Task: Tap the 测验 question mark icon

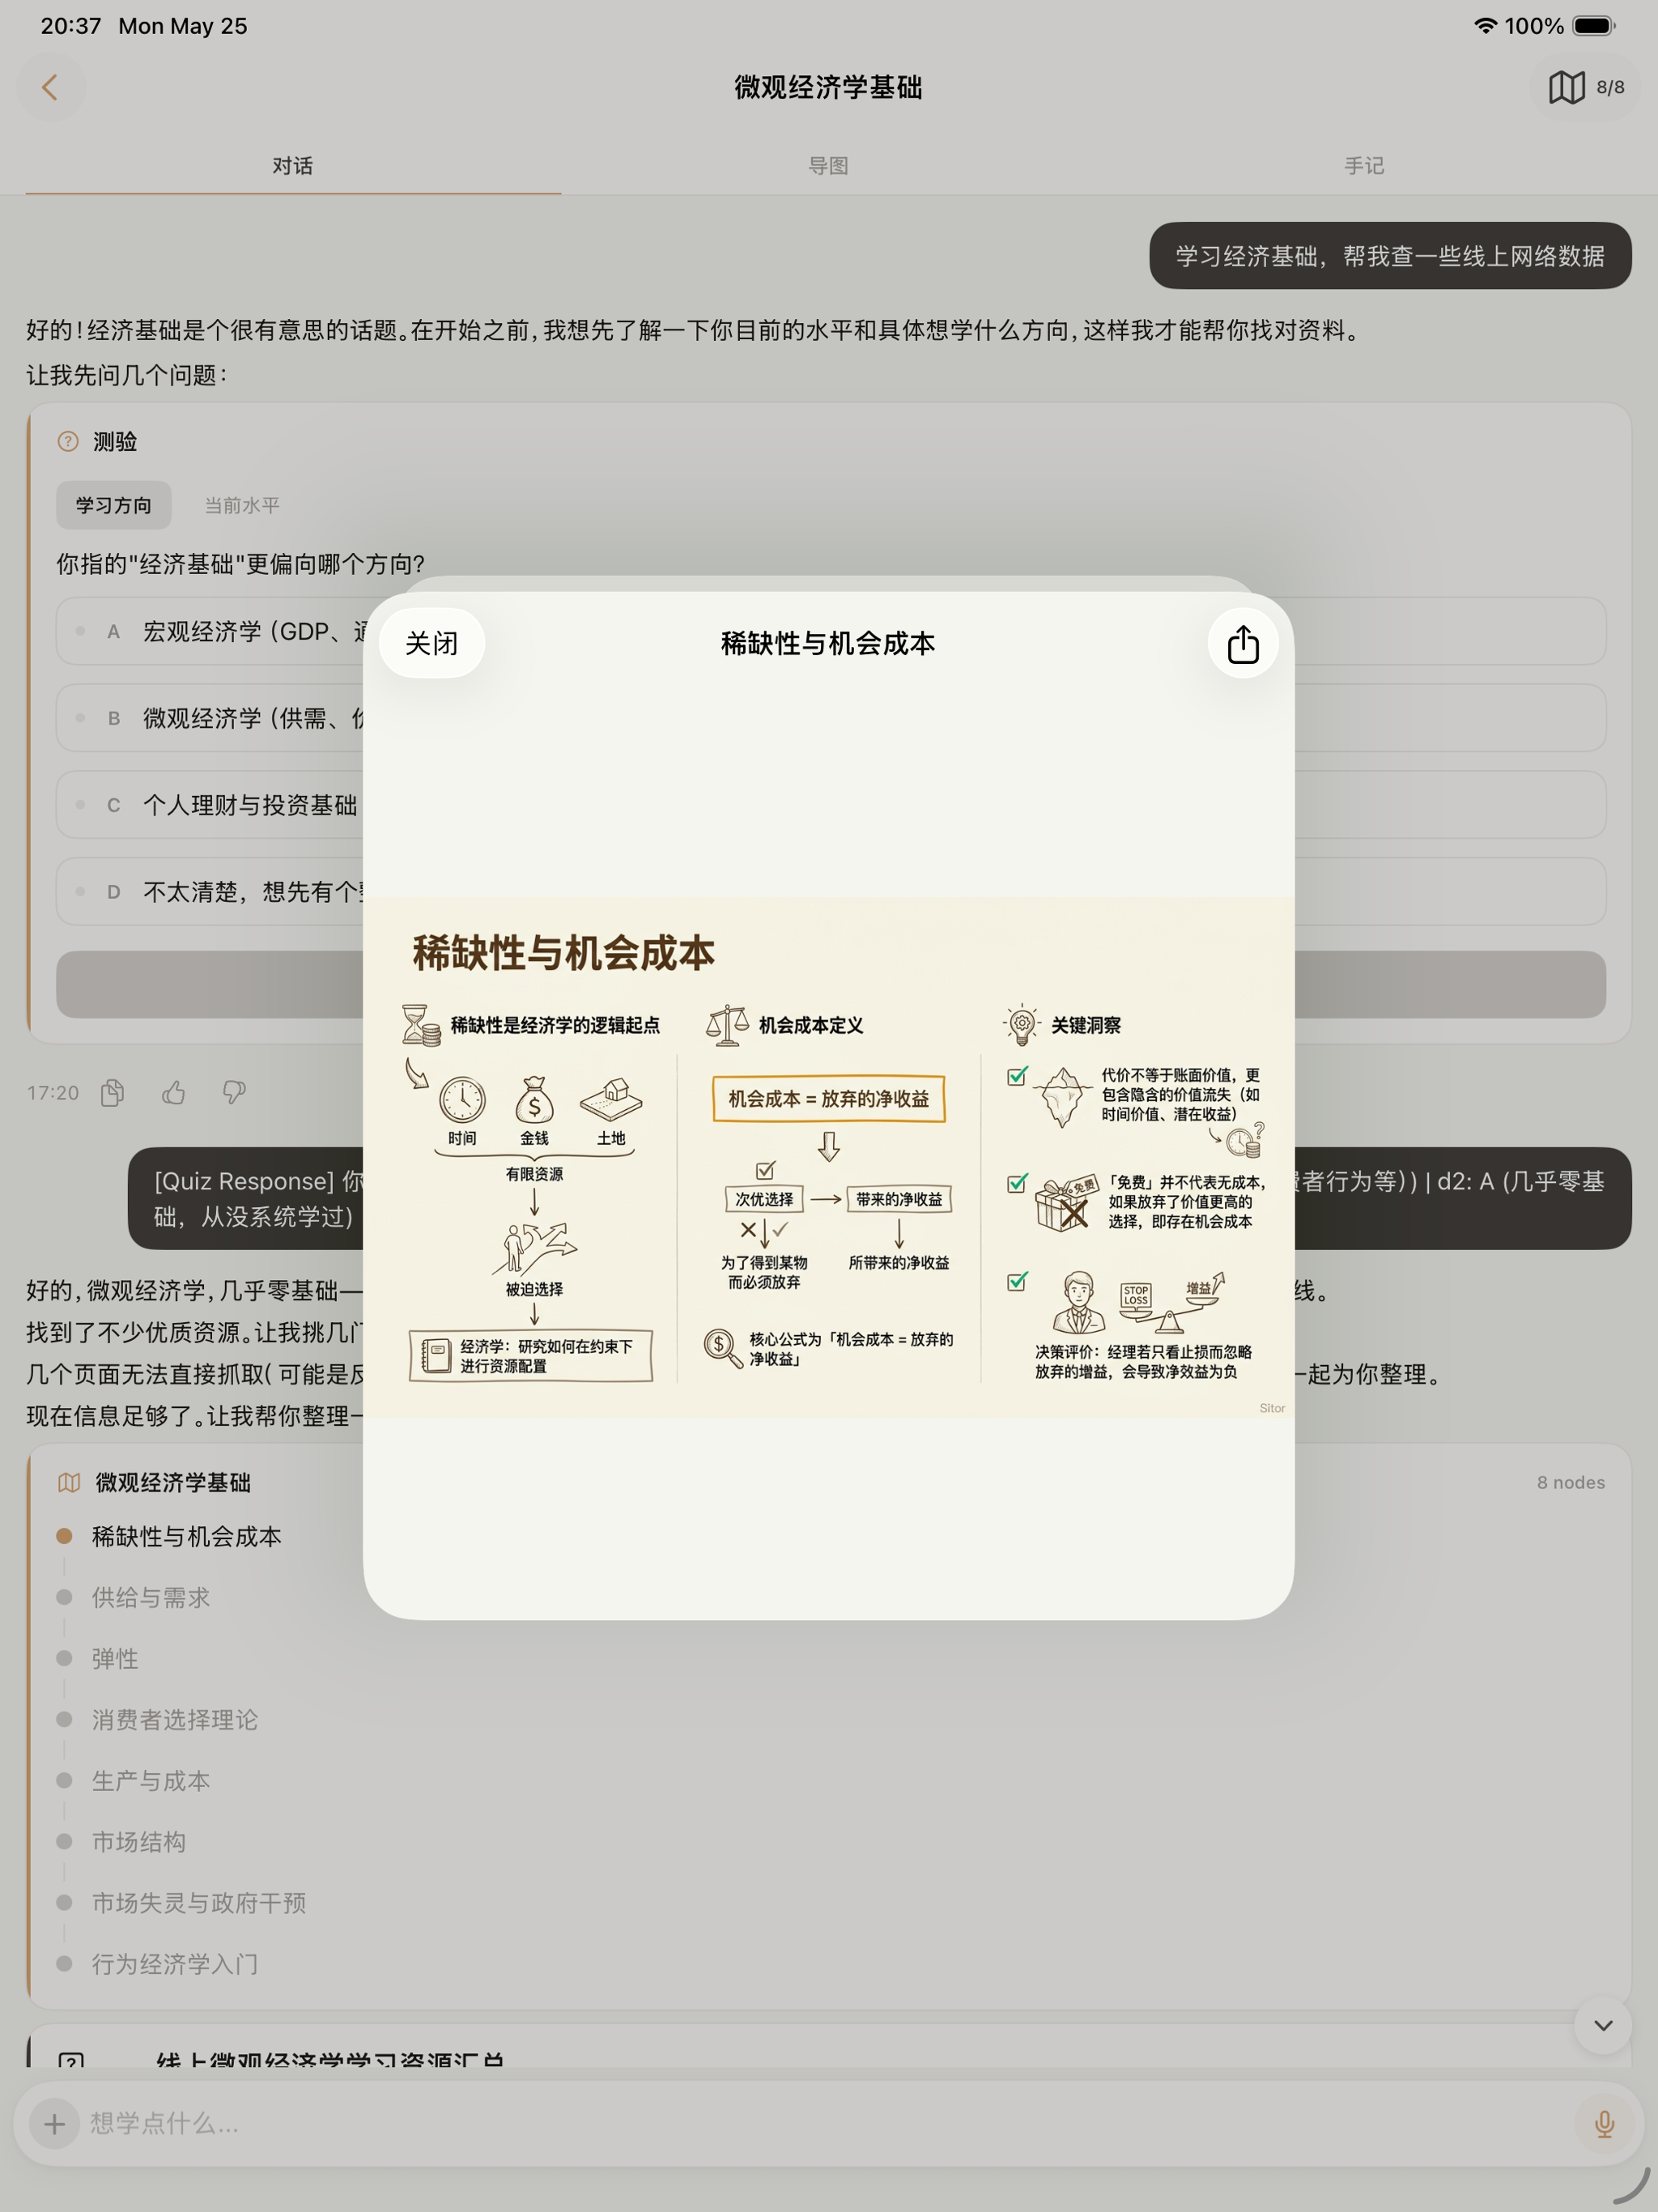Action: pos(68,441)
